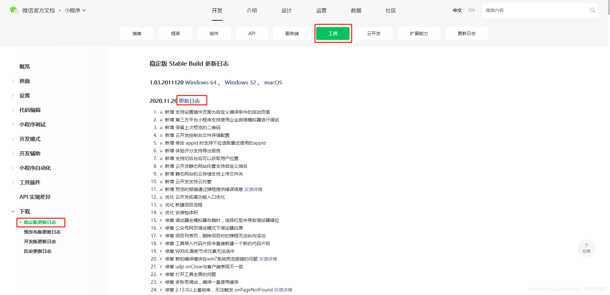Screen dimensions: 610x295
Task: Download the Windows 32 build
Action: pyautogui.click(x=240, y=82)
